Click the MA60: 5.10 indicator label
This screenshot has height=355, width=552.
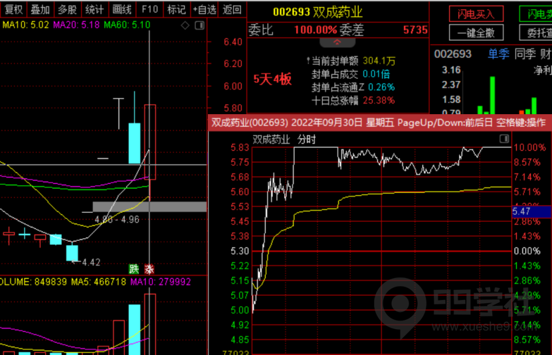tap(127, 25)
